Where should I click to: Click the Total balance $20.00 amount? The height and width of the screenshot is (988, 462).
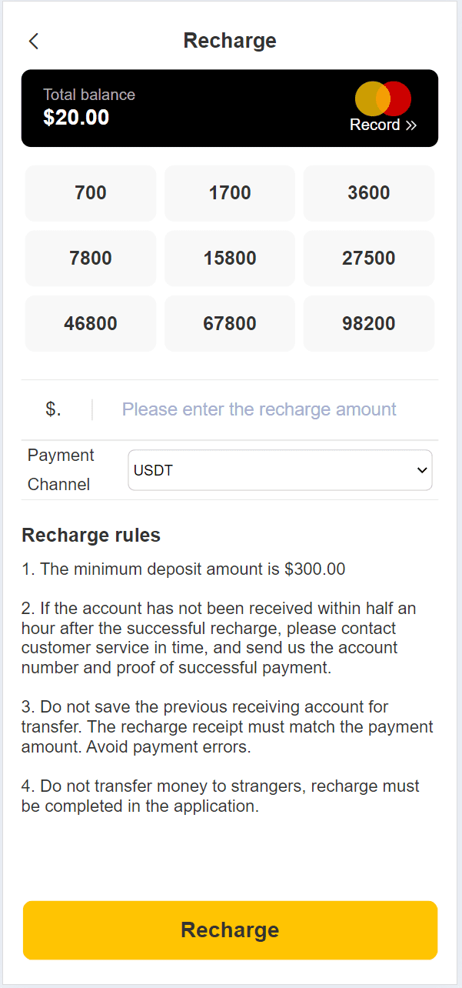pos(76,118)
